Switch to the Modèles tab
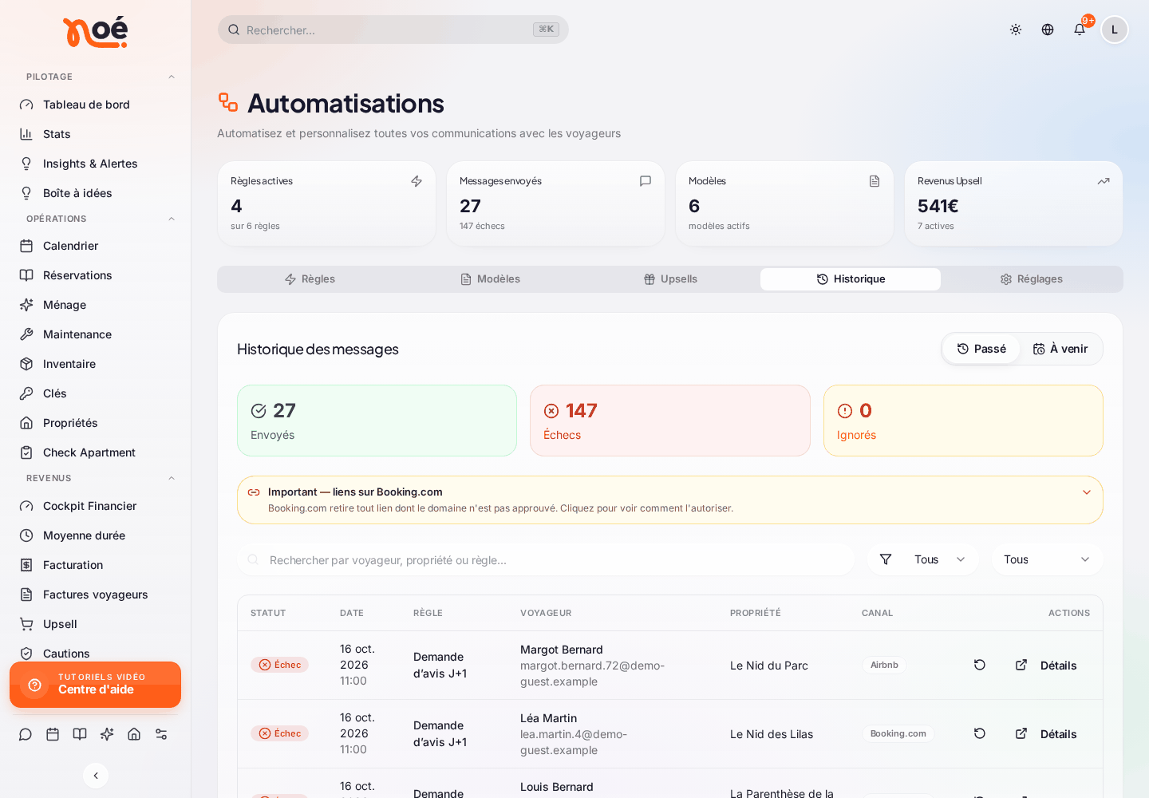Viewport: 1149px width, 798px height. [490, 279]
